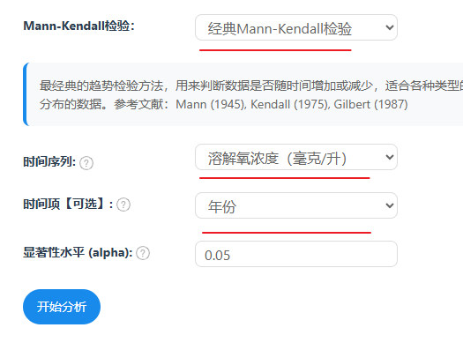Click the 时间序列 field label
Image resolution: width=463 pixels, height=350 pixels.
click(49, 162)
